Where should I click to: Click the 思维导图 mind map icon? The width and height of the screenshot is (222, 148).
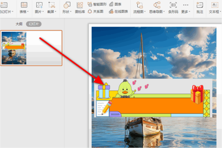coord(157,5)
